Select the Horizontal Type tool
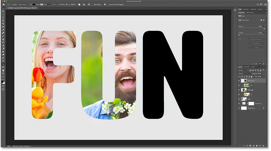271x151 pixels. pos(3,61)
